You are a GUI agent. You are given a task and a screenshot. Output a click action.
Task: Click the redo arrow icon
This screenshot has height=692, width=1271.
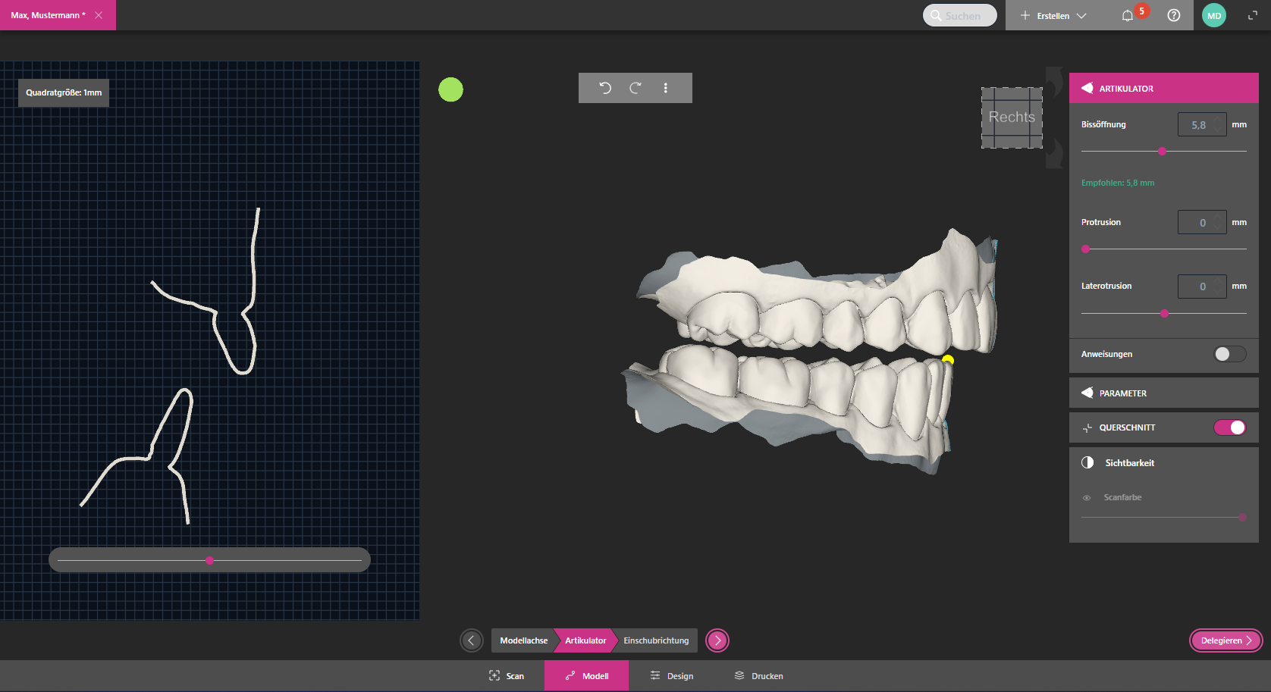635,88
